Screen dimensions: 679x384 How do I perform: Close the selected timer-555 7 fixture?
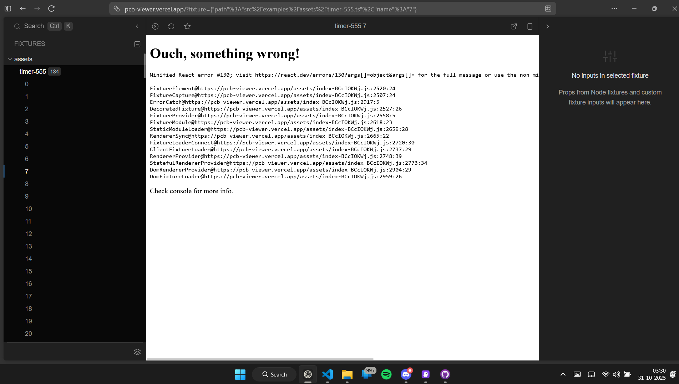point(155,26)
